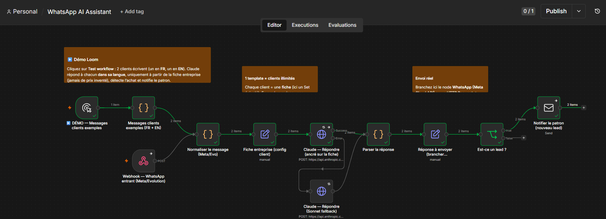
Task: Select the Messages clients exemples (FR + EN) code node
Action: 144,108
